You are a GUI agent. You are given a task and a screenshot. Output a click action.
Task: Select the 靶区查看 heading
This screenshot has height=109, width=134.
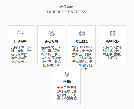click(82, 41)
